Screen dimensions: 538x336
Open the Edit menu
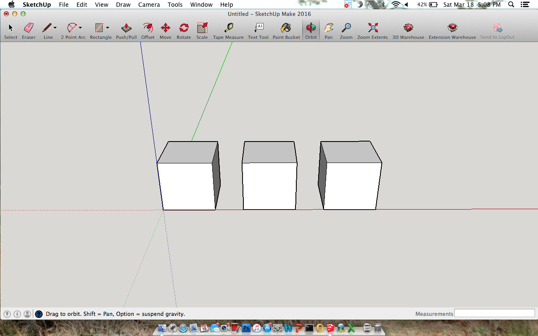(x=82, y=5)
